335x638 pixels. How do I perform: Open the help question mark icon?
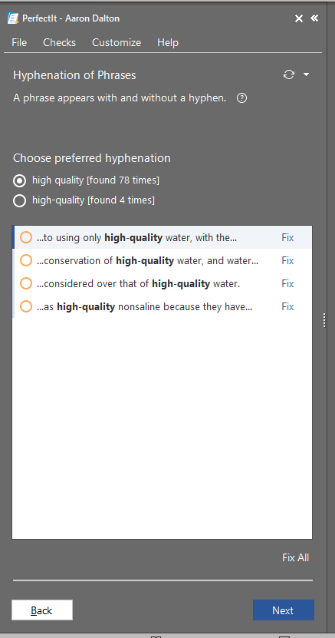tap(241, 98)
